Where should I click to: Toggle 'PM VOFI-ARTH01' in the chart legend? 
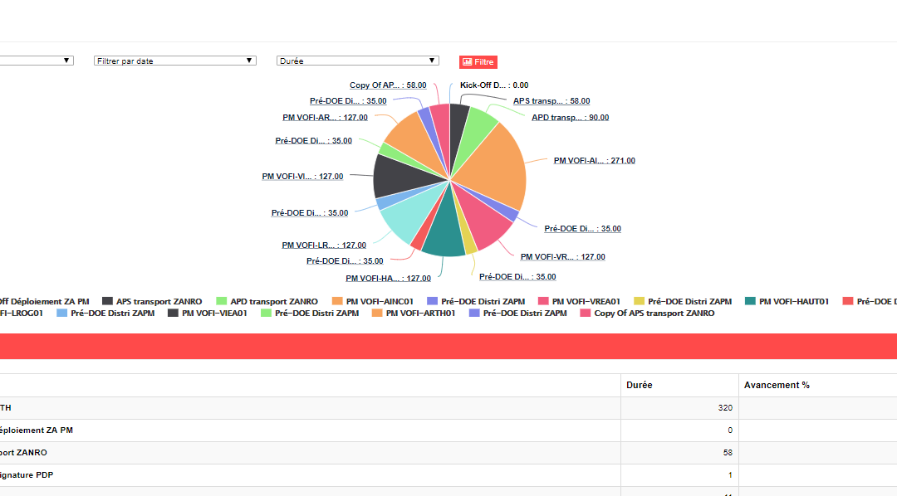click(x=414, y=314)
